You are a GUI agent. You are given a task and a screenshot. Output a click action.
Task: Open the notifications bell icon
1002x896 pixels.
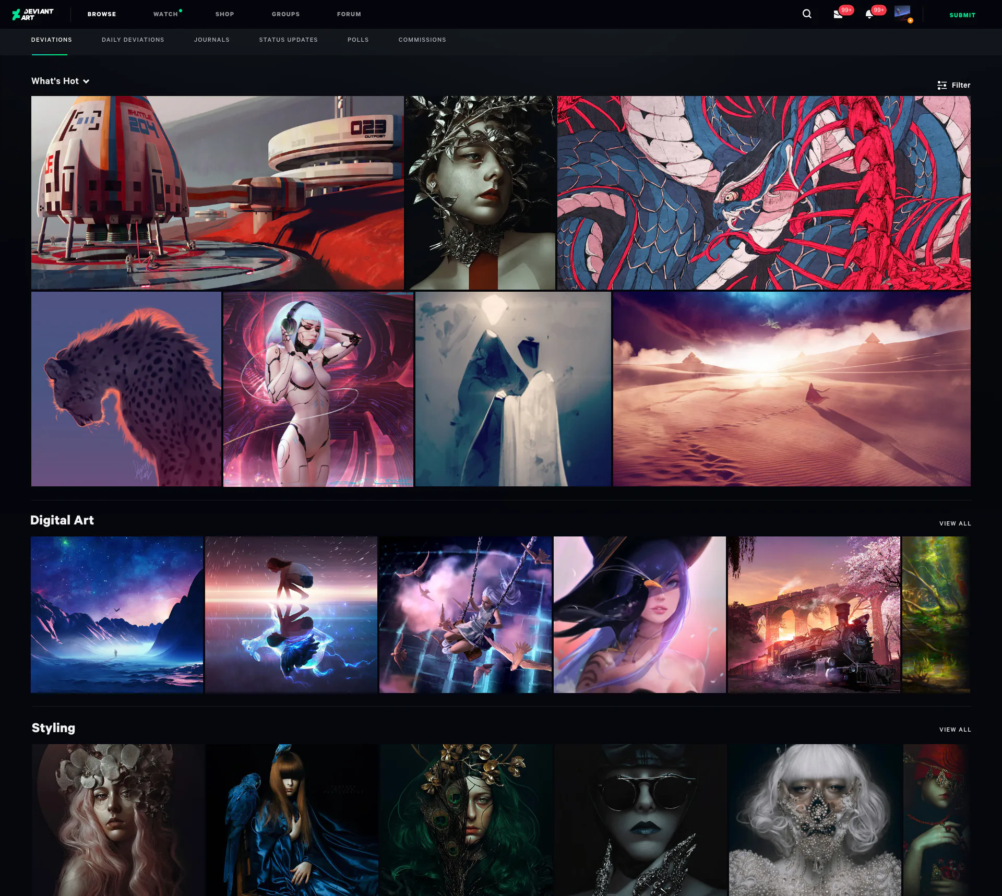point(869,14)
